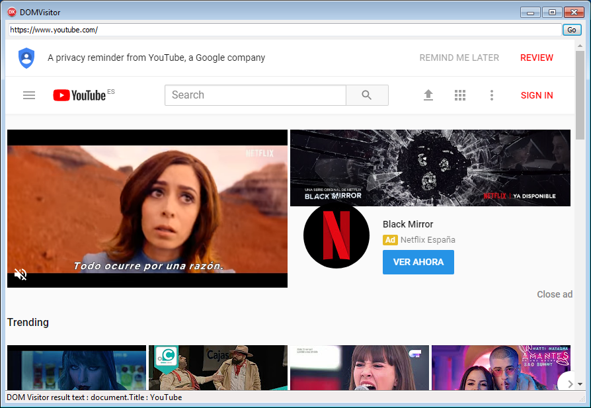Click the upload video icon
This screenshot has height=408, width=591.
click(x=428, y=95)
